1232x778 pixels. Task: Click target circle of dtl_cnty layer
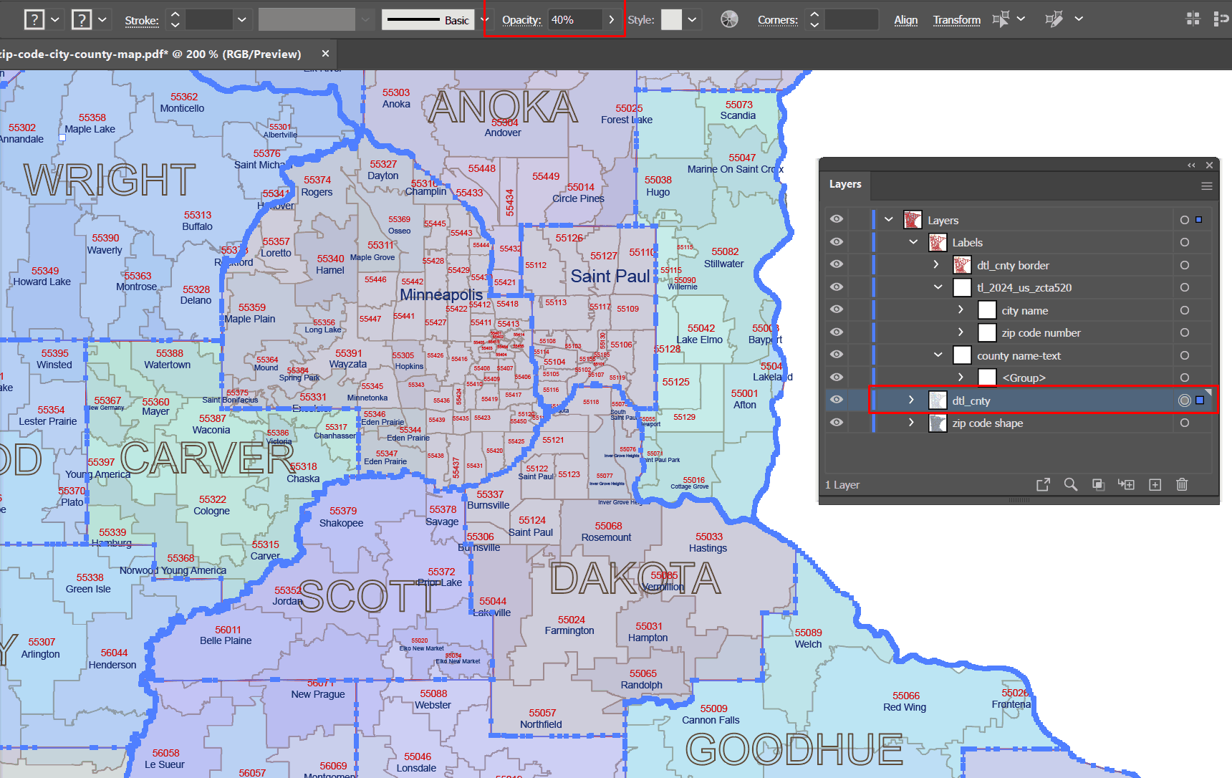[1185, 400]
